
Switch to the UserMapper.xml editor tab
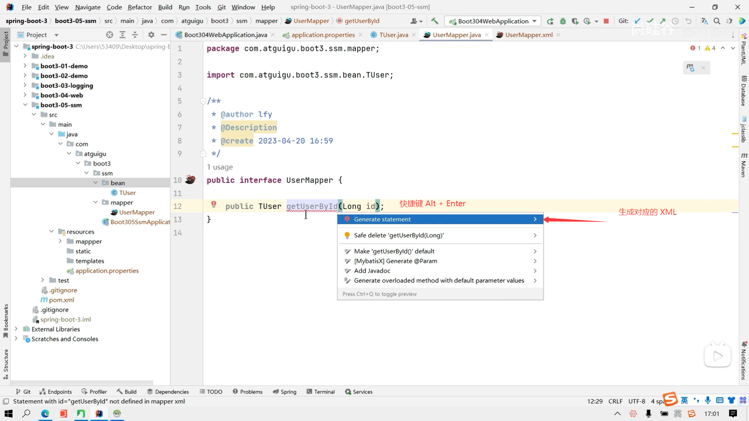(x=528, y=35)
